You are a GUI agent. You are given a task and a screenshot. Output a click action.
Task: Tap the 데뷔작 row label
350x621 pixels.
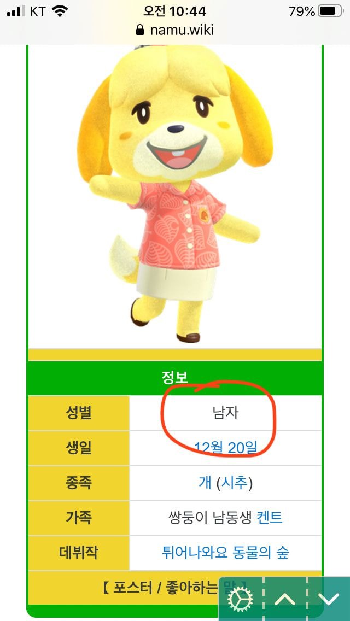click(x=79, y=553)
